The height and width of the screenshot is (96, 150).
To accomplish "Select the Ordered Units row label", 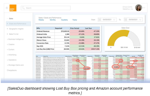I will 42,34.
